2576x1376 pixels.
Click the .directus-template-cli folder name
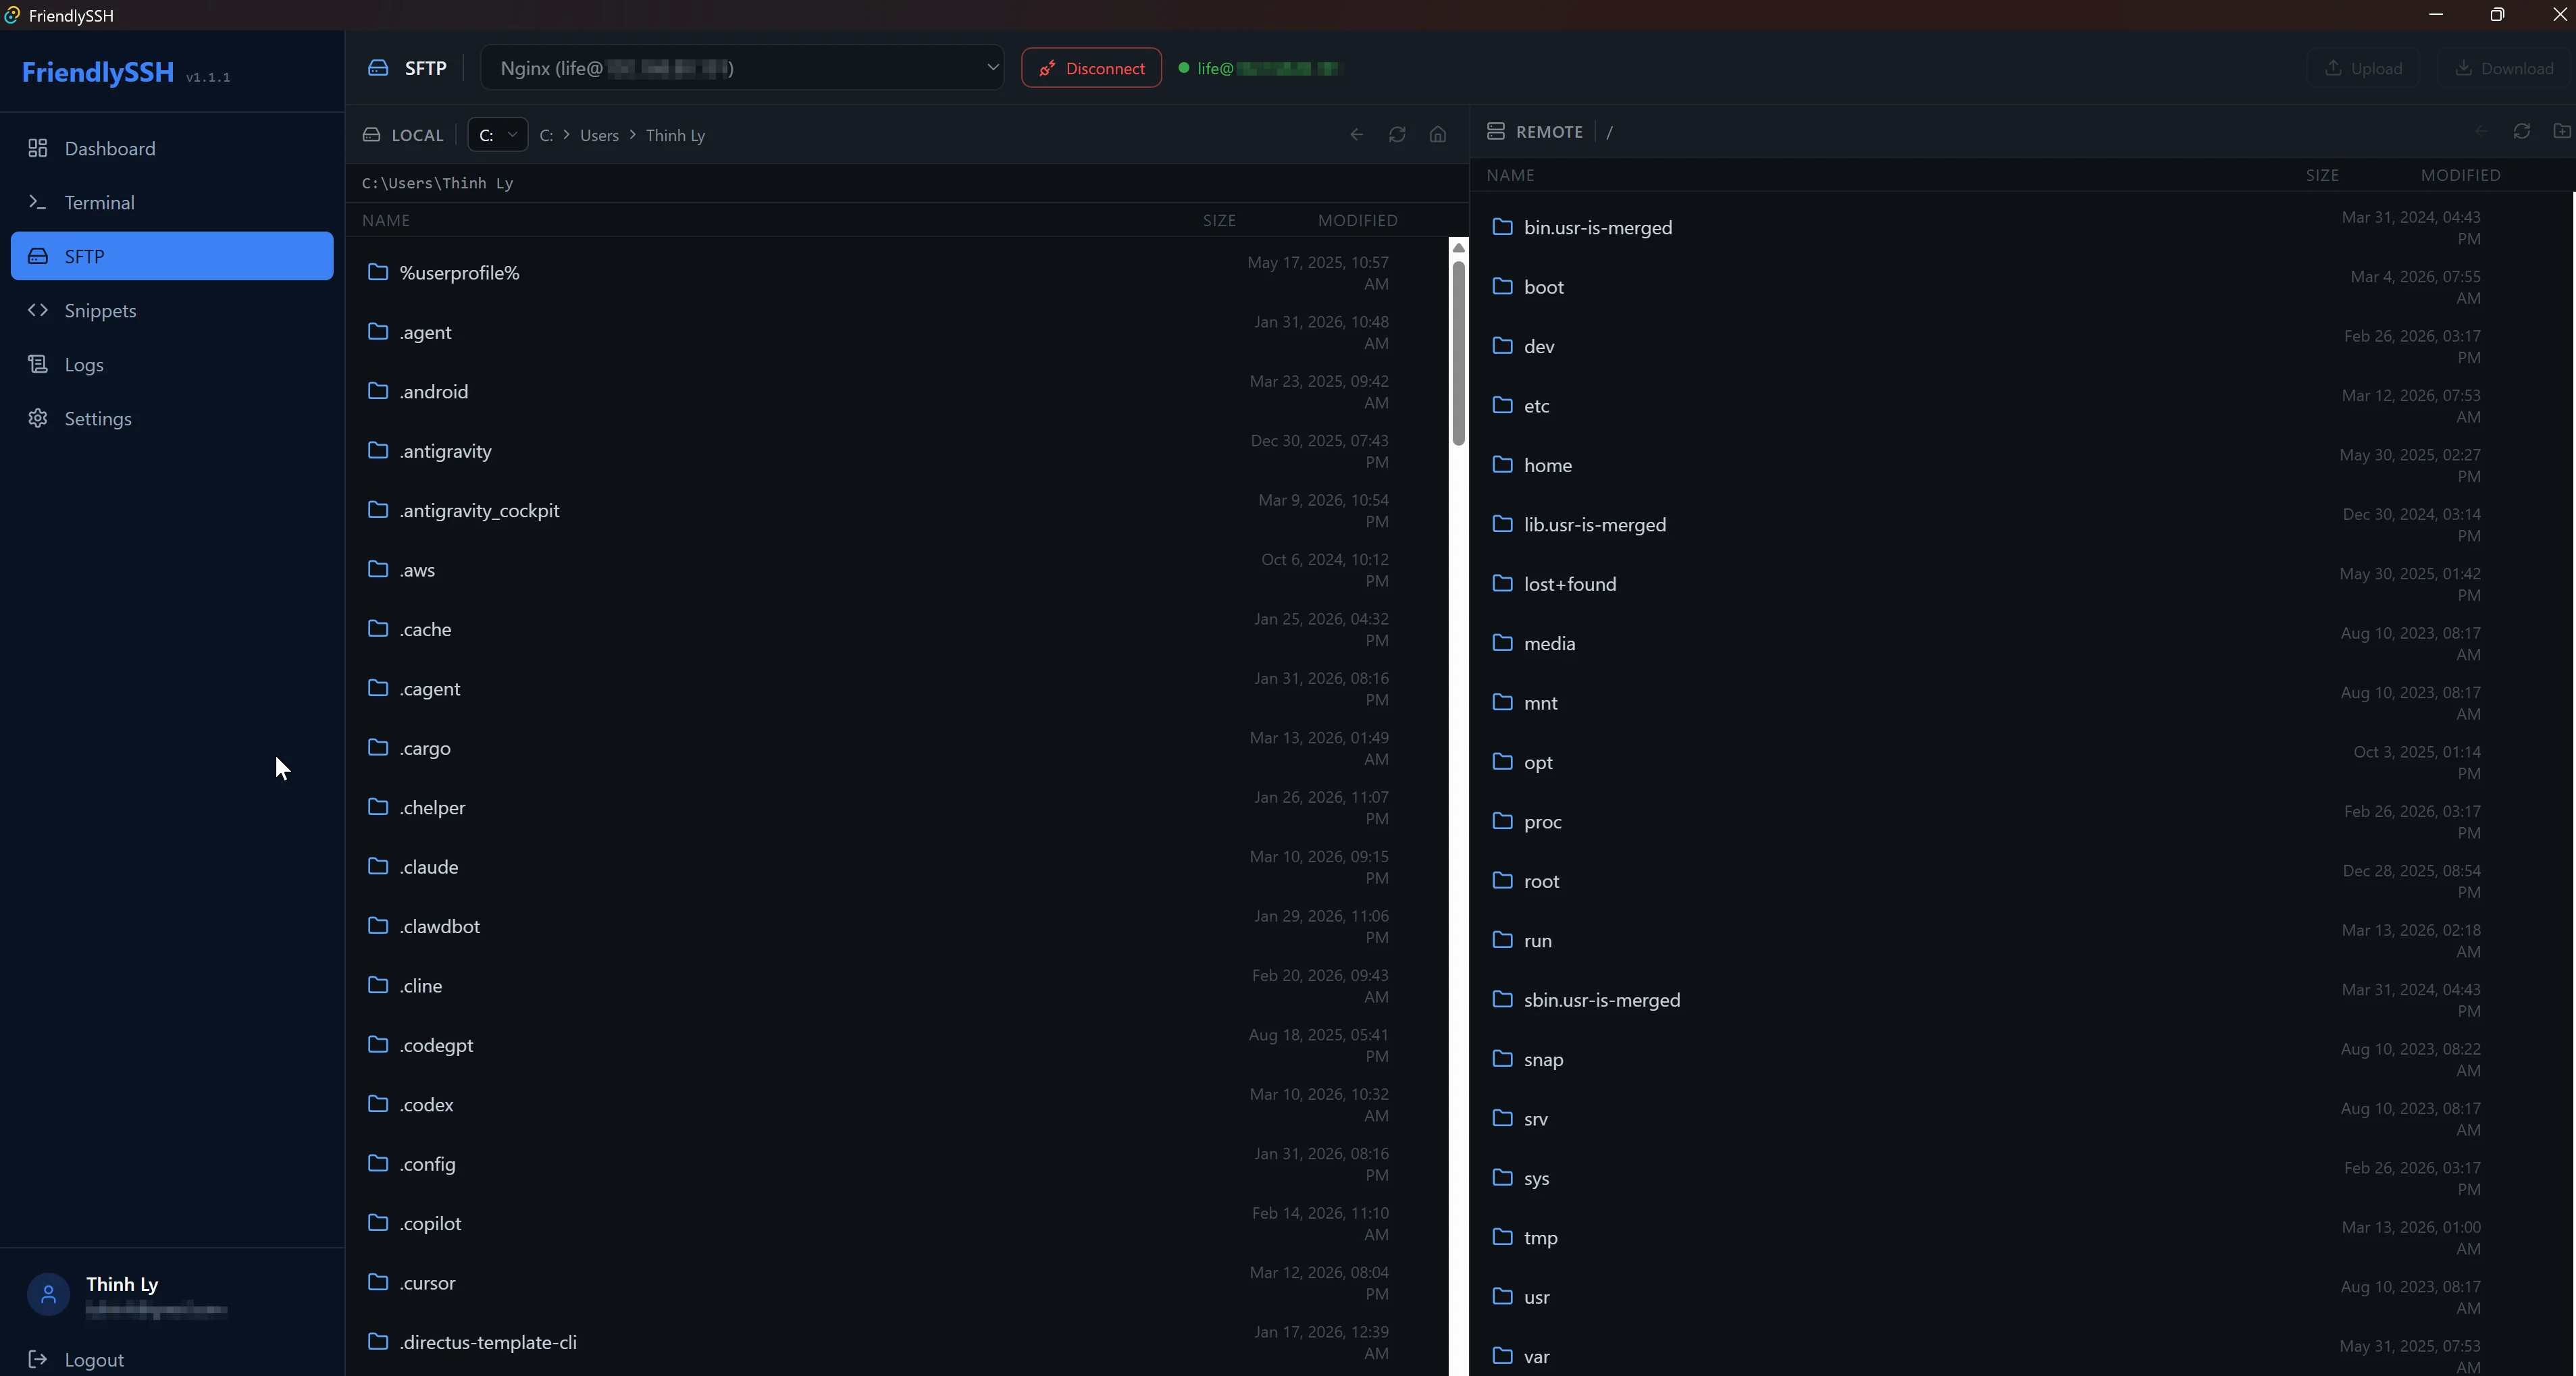488,1342
